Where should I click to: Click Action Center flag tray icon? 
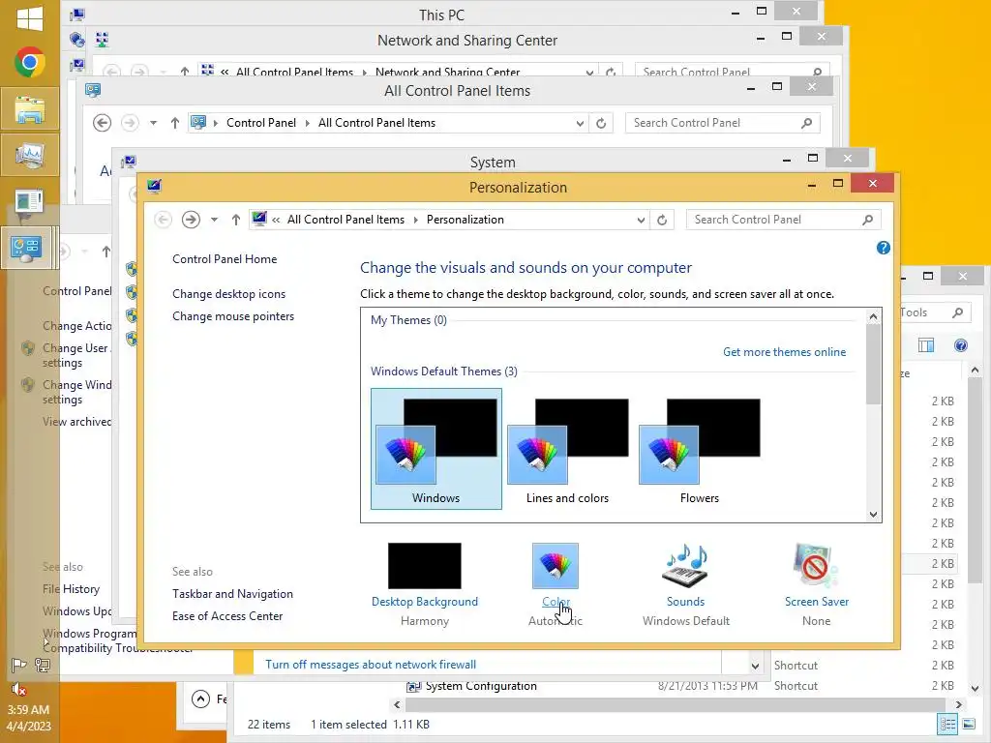[x=19, y=665]
